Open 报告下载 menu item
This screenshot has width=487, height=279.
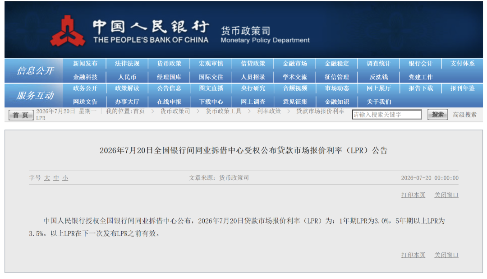(421, 88)
